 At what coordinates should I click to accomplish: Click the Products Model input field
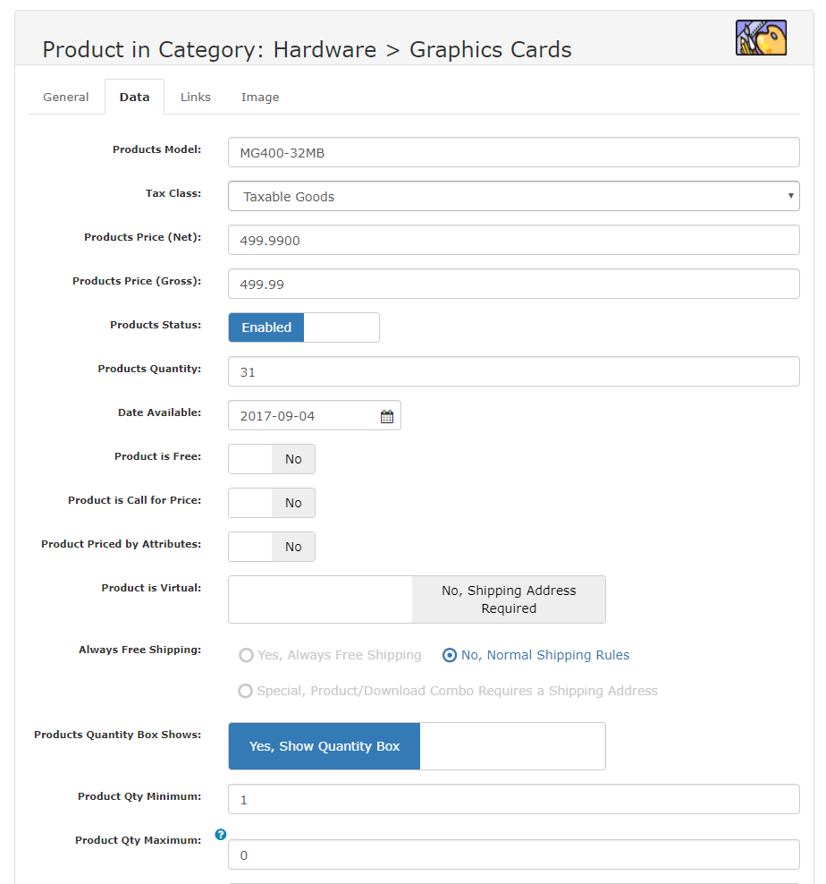tap(513, 152)
